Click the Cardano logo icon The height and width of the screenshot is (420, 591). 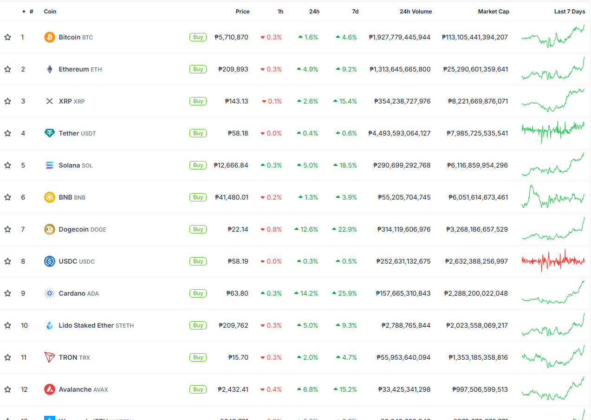point(50,293)
